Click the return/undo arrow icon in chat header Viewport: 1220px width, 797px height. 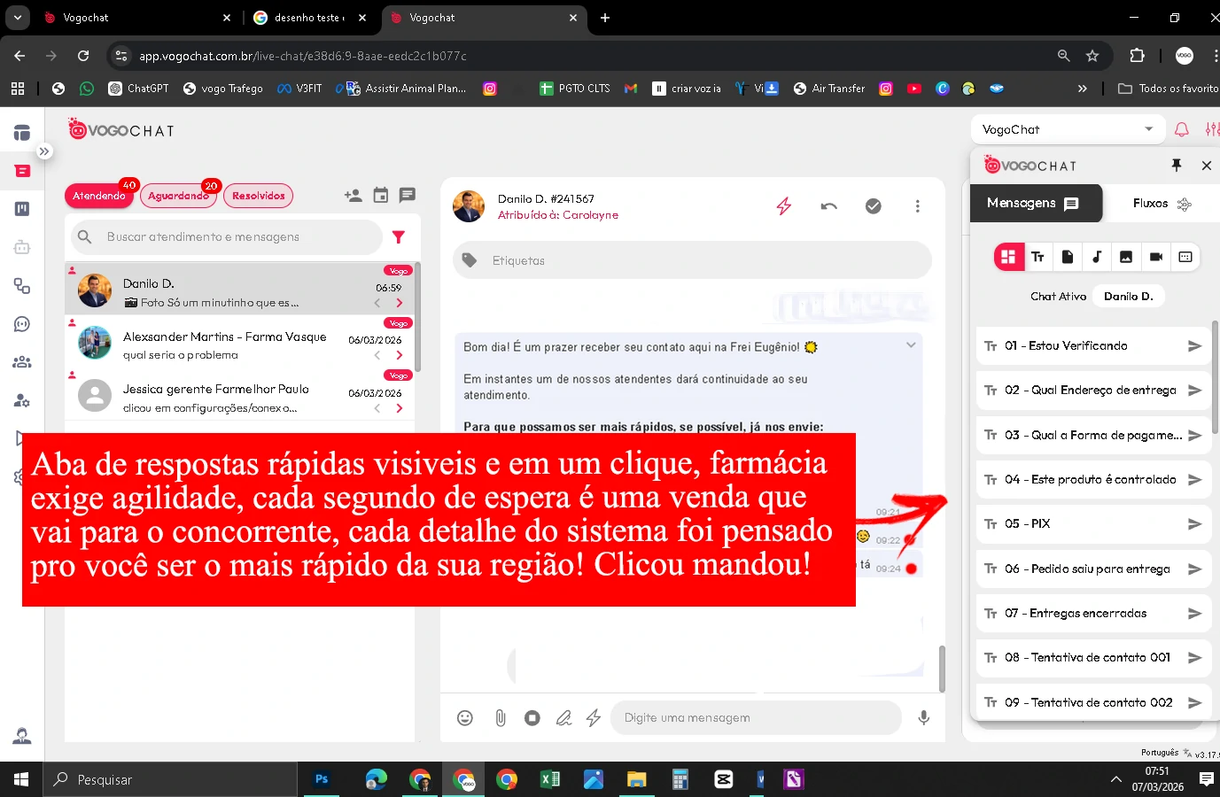[x=828, y=206]
